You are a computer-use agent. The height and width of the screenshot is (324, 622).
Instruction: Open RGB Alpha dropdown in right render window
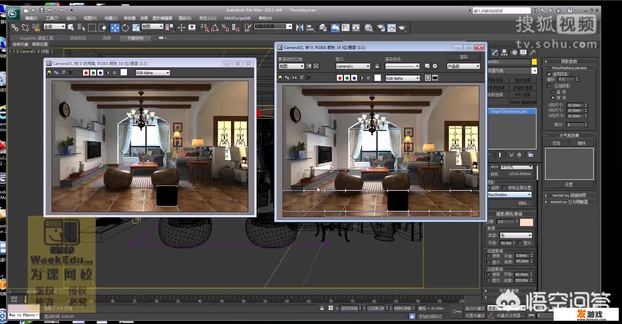[403, 78]
